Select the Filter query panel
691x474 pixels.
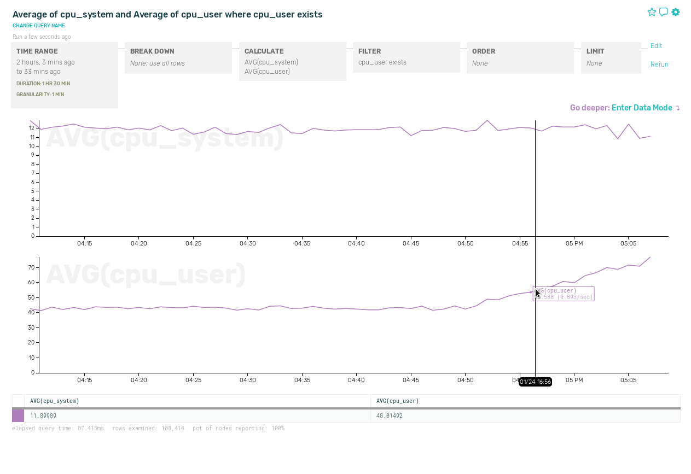point(406,57)
